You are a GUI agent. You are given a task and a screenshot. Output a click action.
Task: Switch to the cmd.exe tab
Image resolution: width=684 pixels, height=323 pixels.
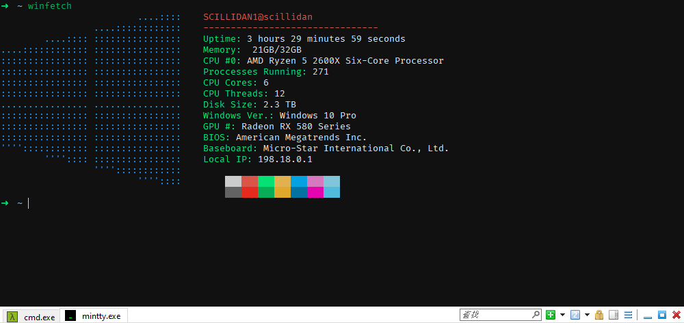(x=31, y=316)
